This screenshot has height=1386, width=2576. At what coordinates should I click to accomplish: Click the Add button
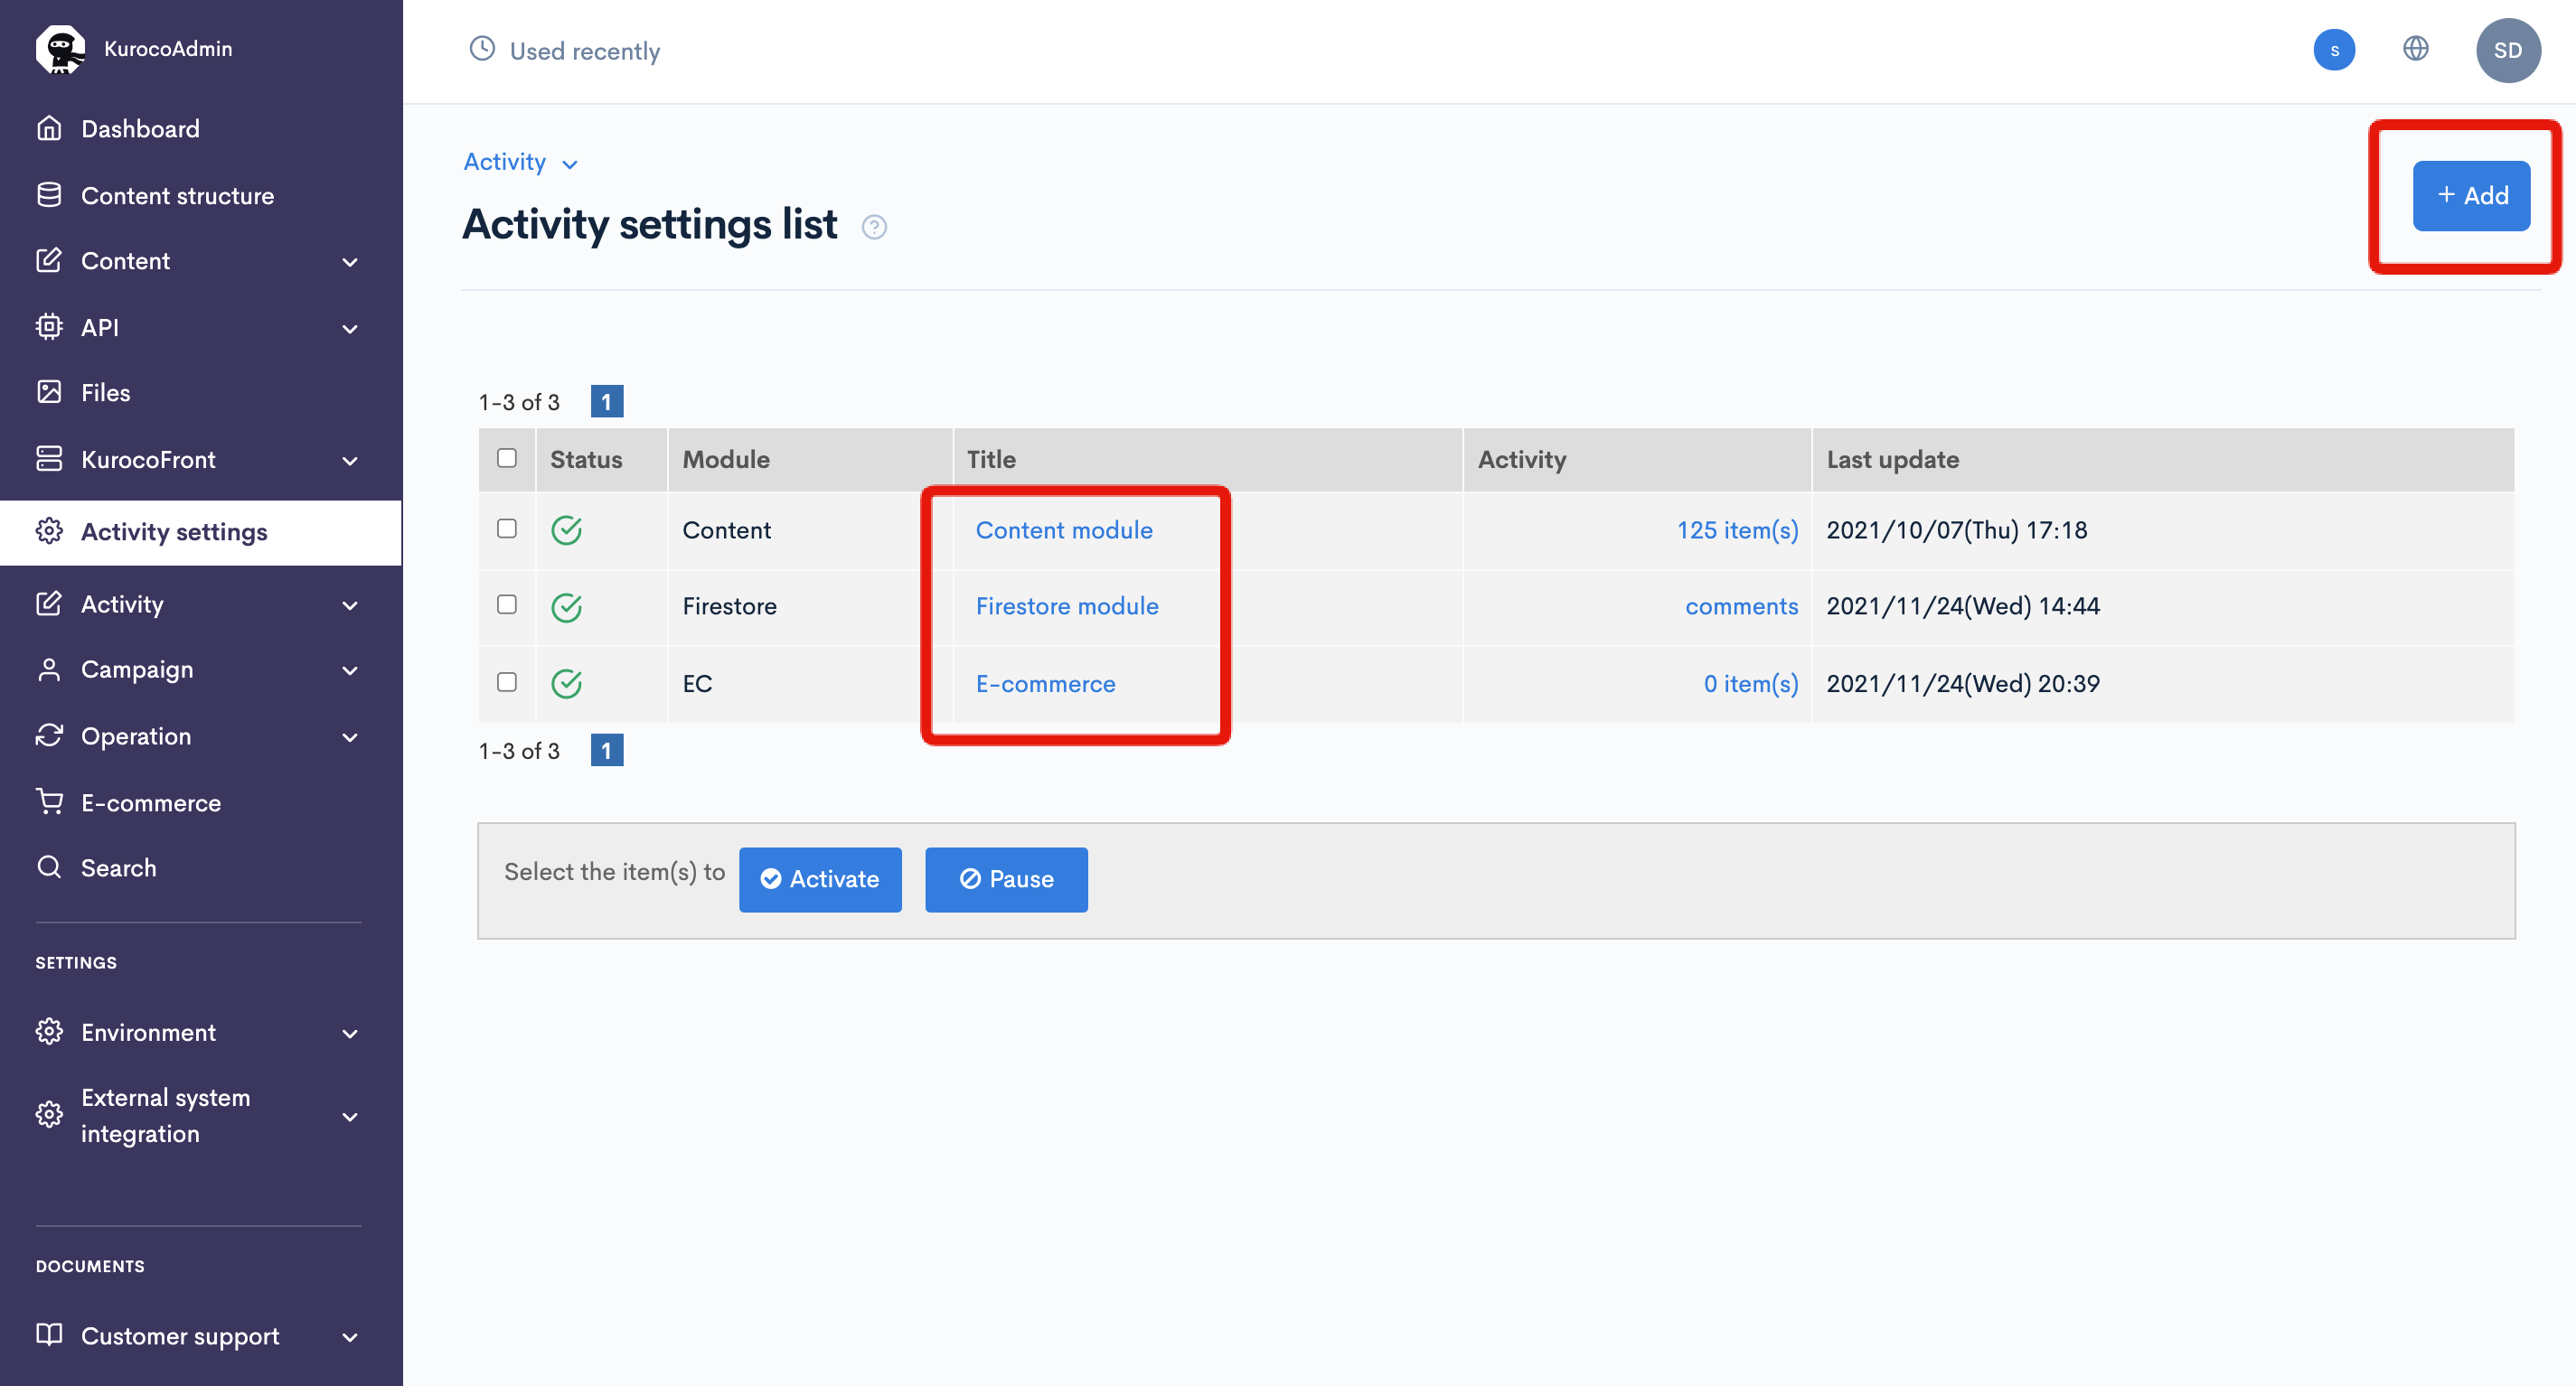(2471, 196)
